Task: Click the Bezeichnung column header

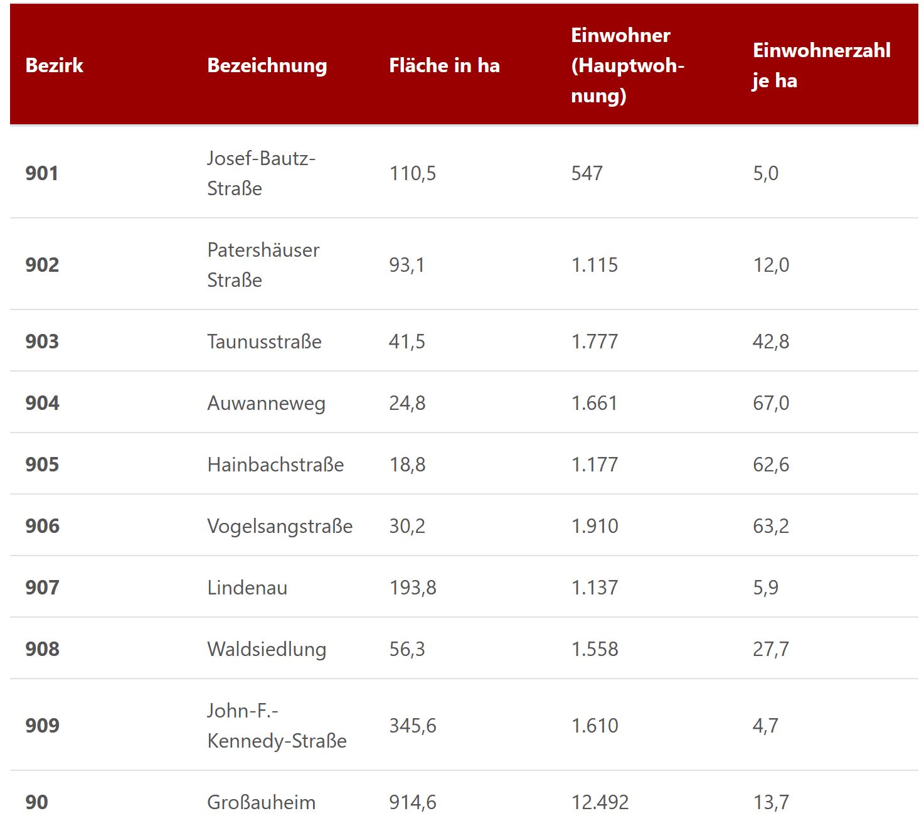Action: pos(267,65)
